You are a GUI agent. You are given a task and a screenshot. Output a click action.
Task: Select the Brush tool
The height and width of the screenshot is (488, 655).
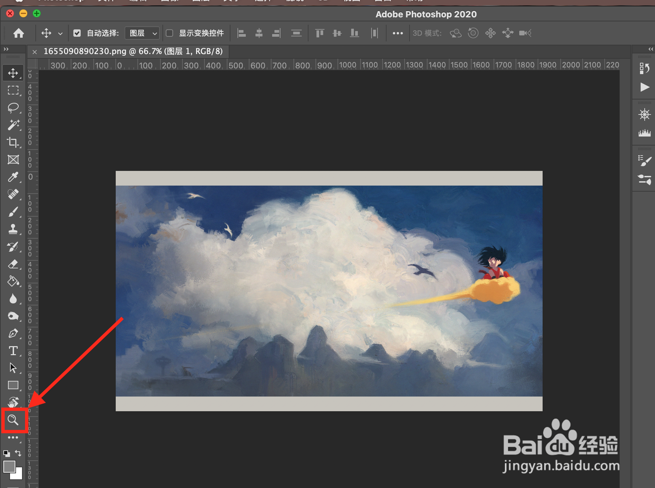click(x=13, y=212)
